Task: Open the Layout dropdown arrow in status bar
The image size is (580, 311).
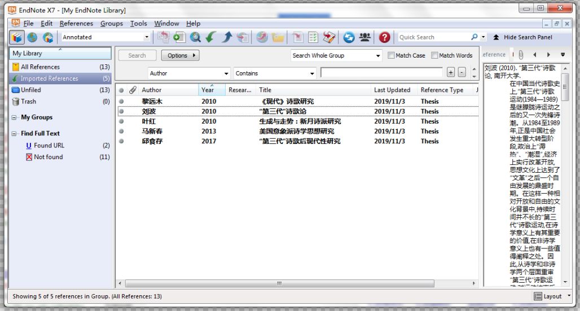Action: 569,296
